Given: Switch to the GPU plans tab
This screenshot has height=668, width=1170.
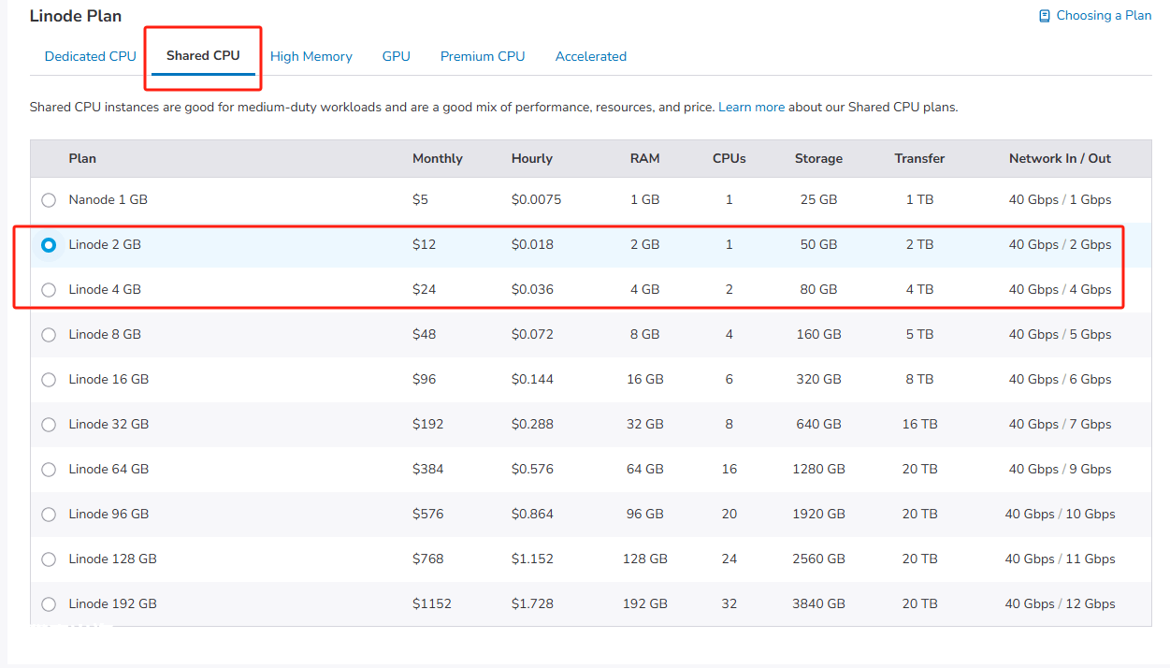Looking at the screenshot, I should point(397,56).
